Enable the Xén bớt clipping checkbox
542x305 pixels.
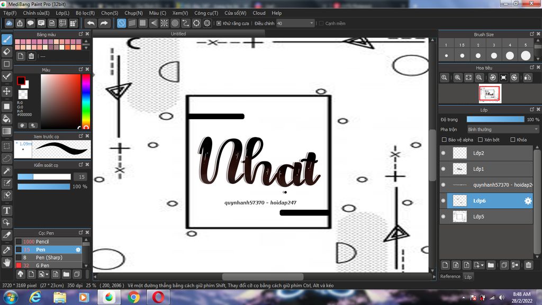(480, 140)
